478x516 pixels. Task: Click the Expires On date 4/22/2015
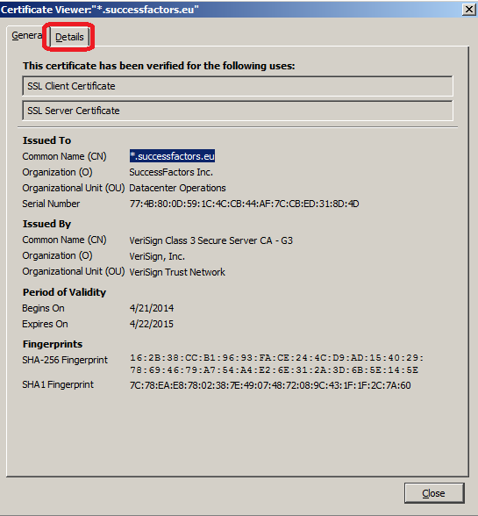152,324
